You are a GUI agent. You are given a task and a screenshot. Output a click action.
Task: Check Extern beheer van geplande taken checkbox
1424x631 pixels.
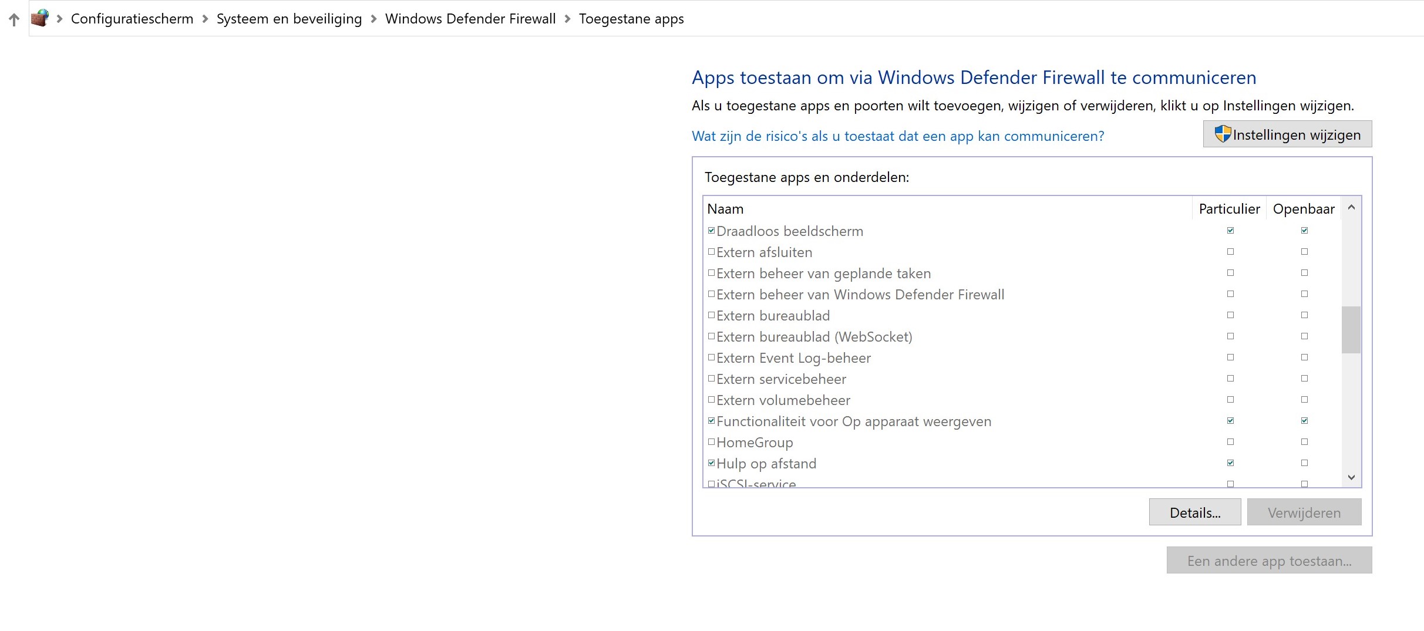pos(711,273)
